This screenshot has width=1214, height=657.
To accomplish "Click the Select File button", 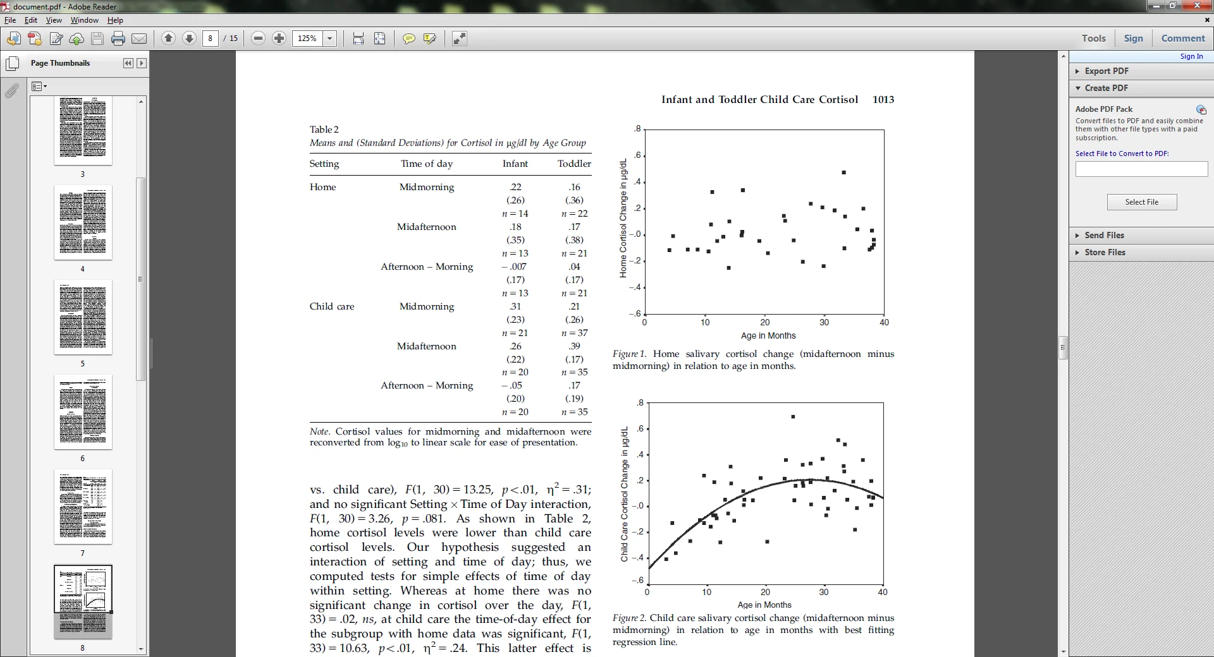I will click(1141, 202).
